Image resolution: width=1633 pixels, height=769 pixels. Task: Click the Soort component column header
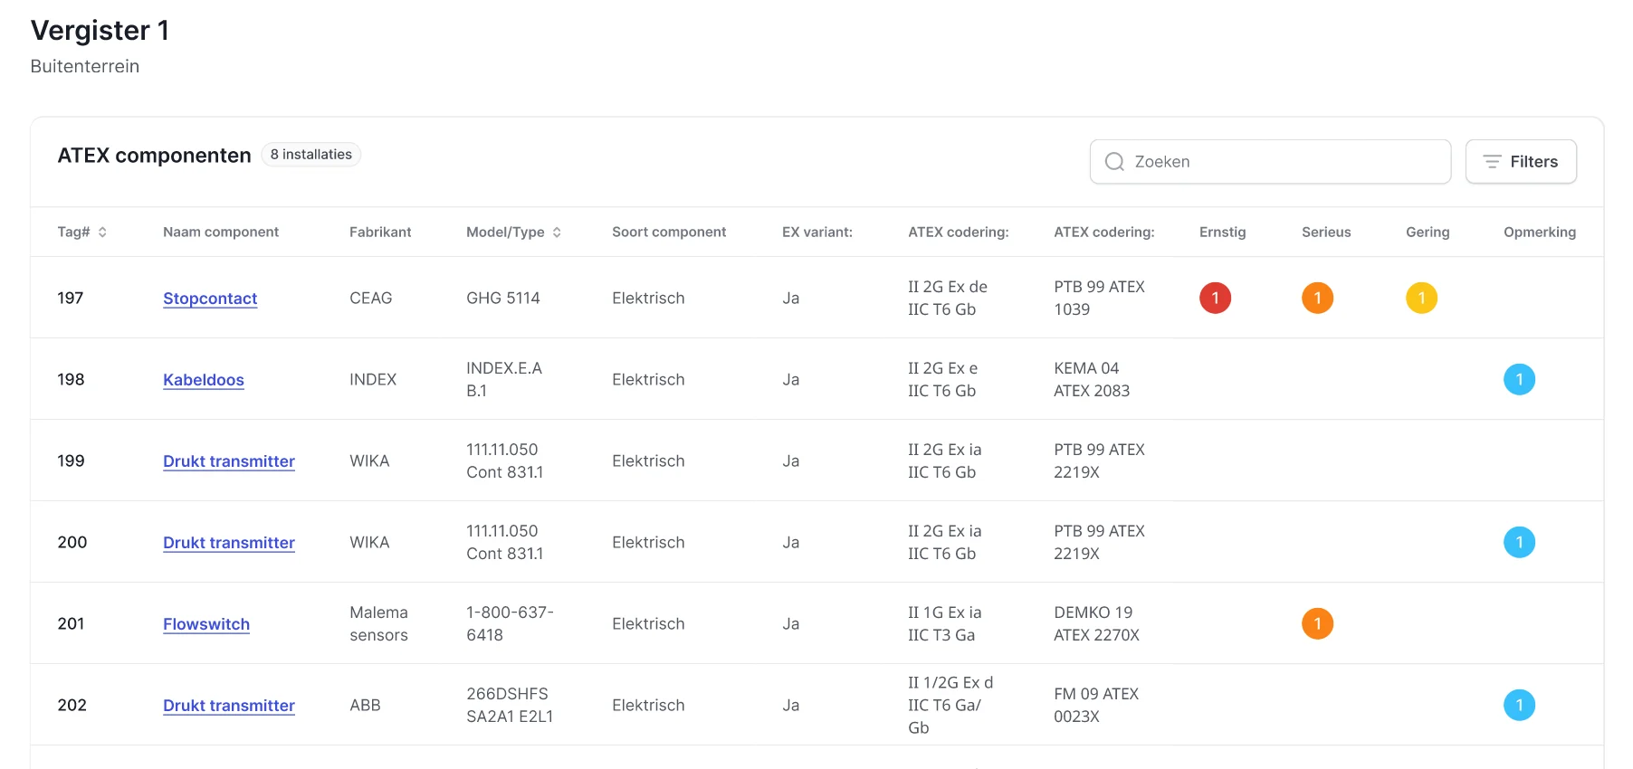coord(669,233)
